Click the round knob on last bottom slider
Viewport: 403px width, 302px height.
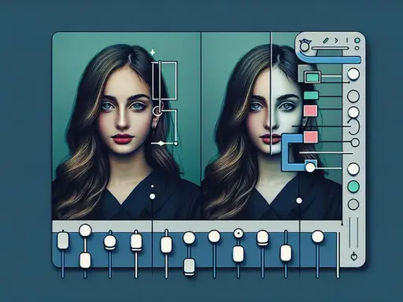(318, 236)
